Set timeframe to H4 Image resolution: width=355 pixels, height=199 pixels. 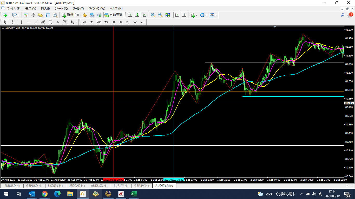[121, 22]
